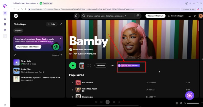Open connect to a device icon
203x107 pixels.
[181, 103]
